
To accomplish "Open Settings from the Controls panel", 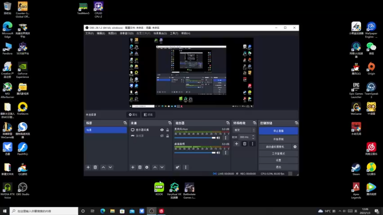I will [279, 161].
